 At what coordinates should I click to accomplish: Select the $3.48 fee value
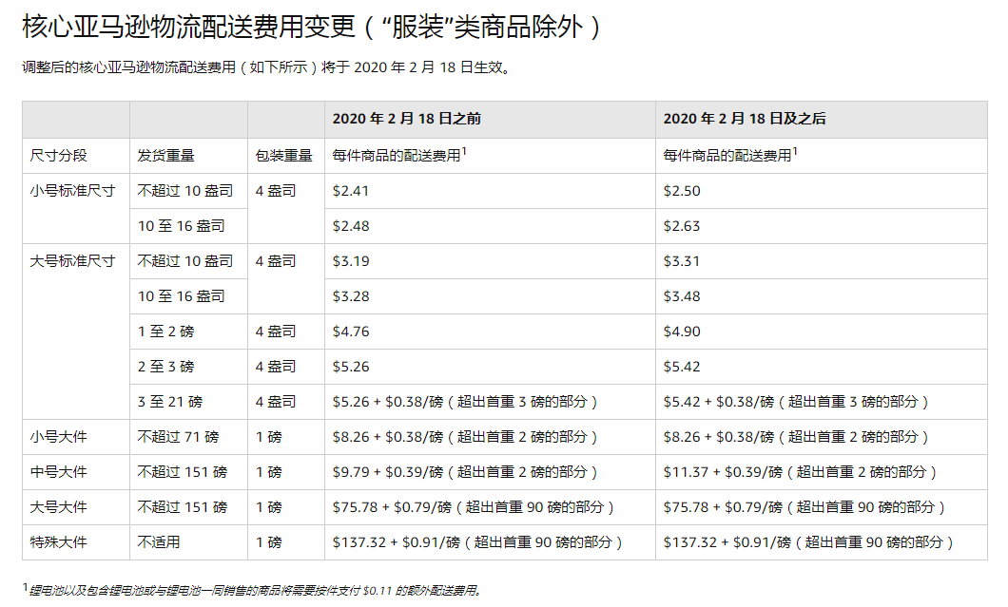click(x=682, y=296)
